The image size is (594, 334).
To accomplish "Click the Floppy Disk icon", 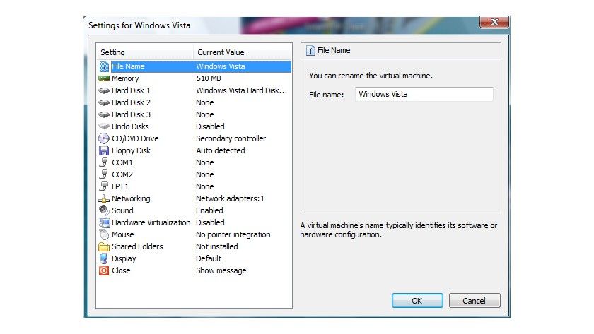I will (x=104, y=150).
